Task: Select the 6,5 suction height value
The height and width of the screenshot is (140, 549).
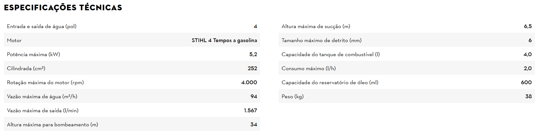Action: 528,27
